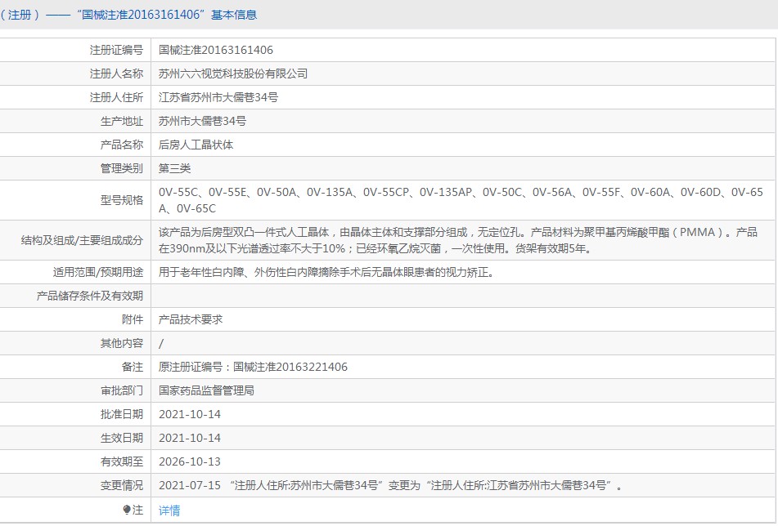Click the structure description mentioning PMMA
Viewport: 778px width, 526px height.
click(458, 240)
